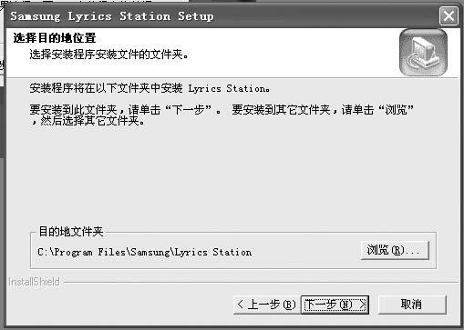This screenshot has height=330, width=464.
Task: Click the quoted word “浏览” in the instructions
Action: pyautogui.click(x=397, y=110)
